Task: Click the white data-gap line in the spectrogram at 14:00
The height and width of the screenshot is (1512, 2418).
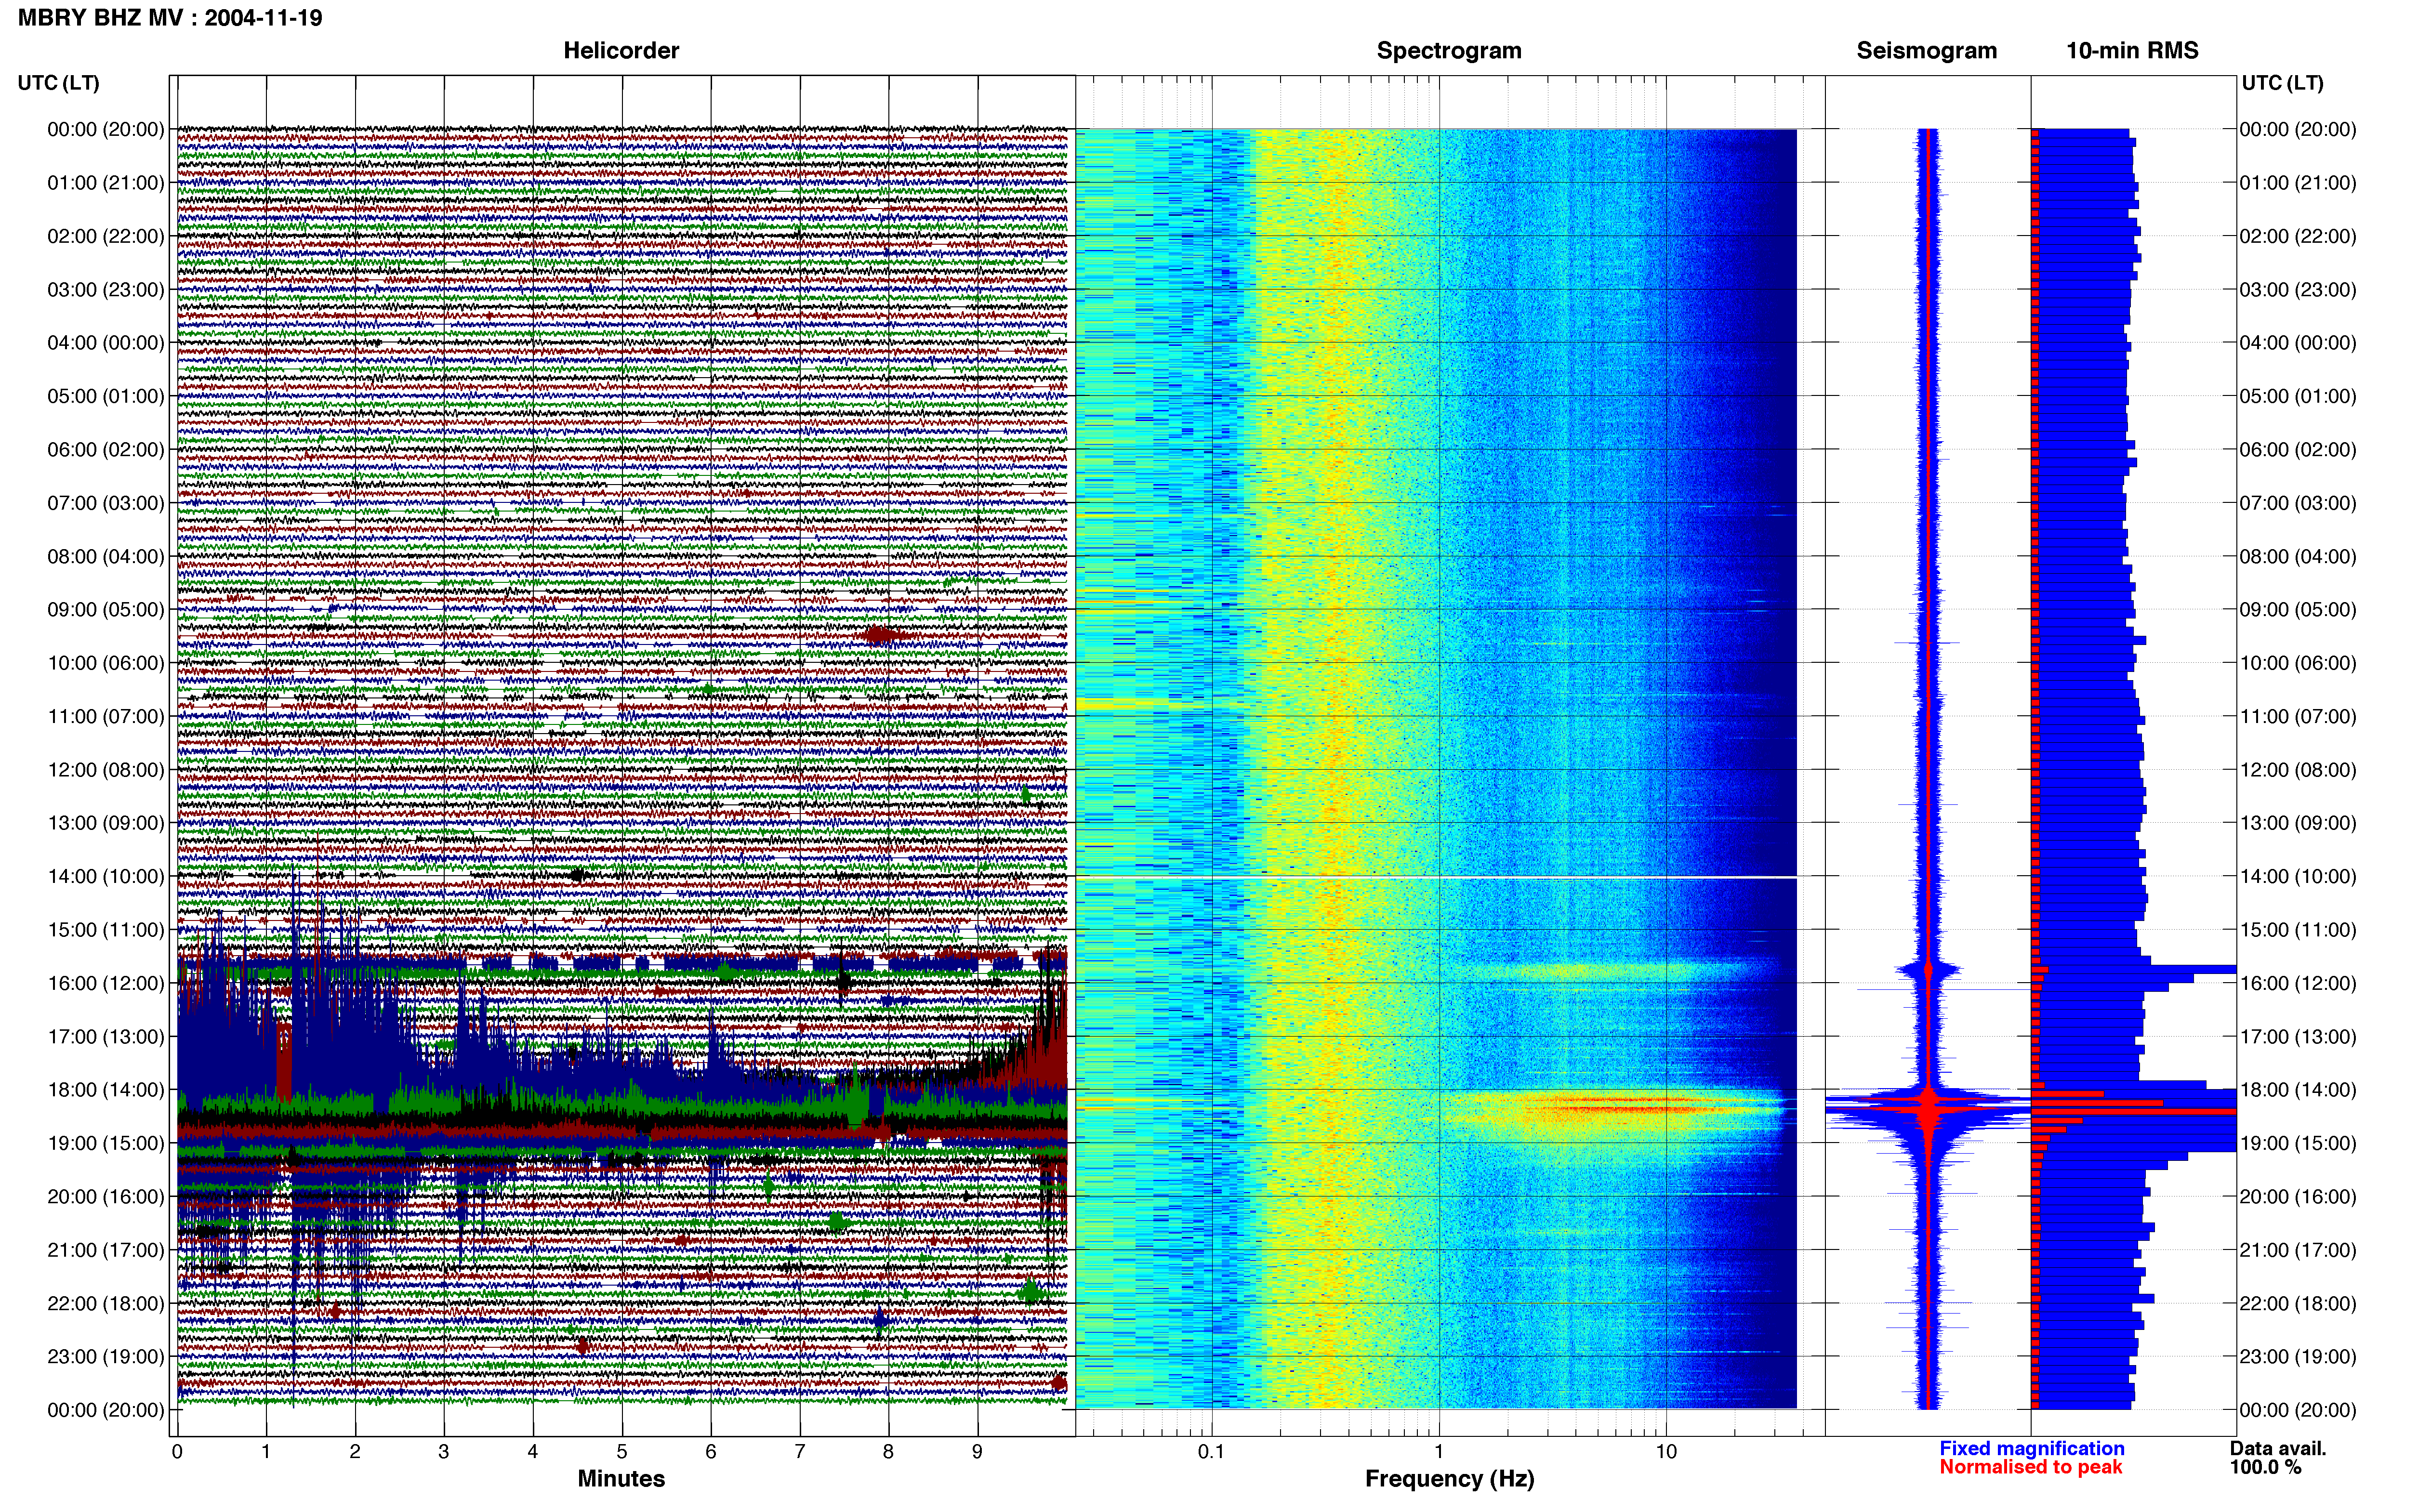Action: [1436, 877]
